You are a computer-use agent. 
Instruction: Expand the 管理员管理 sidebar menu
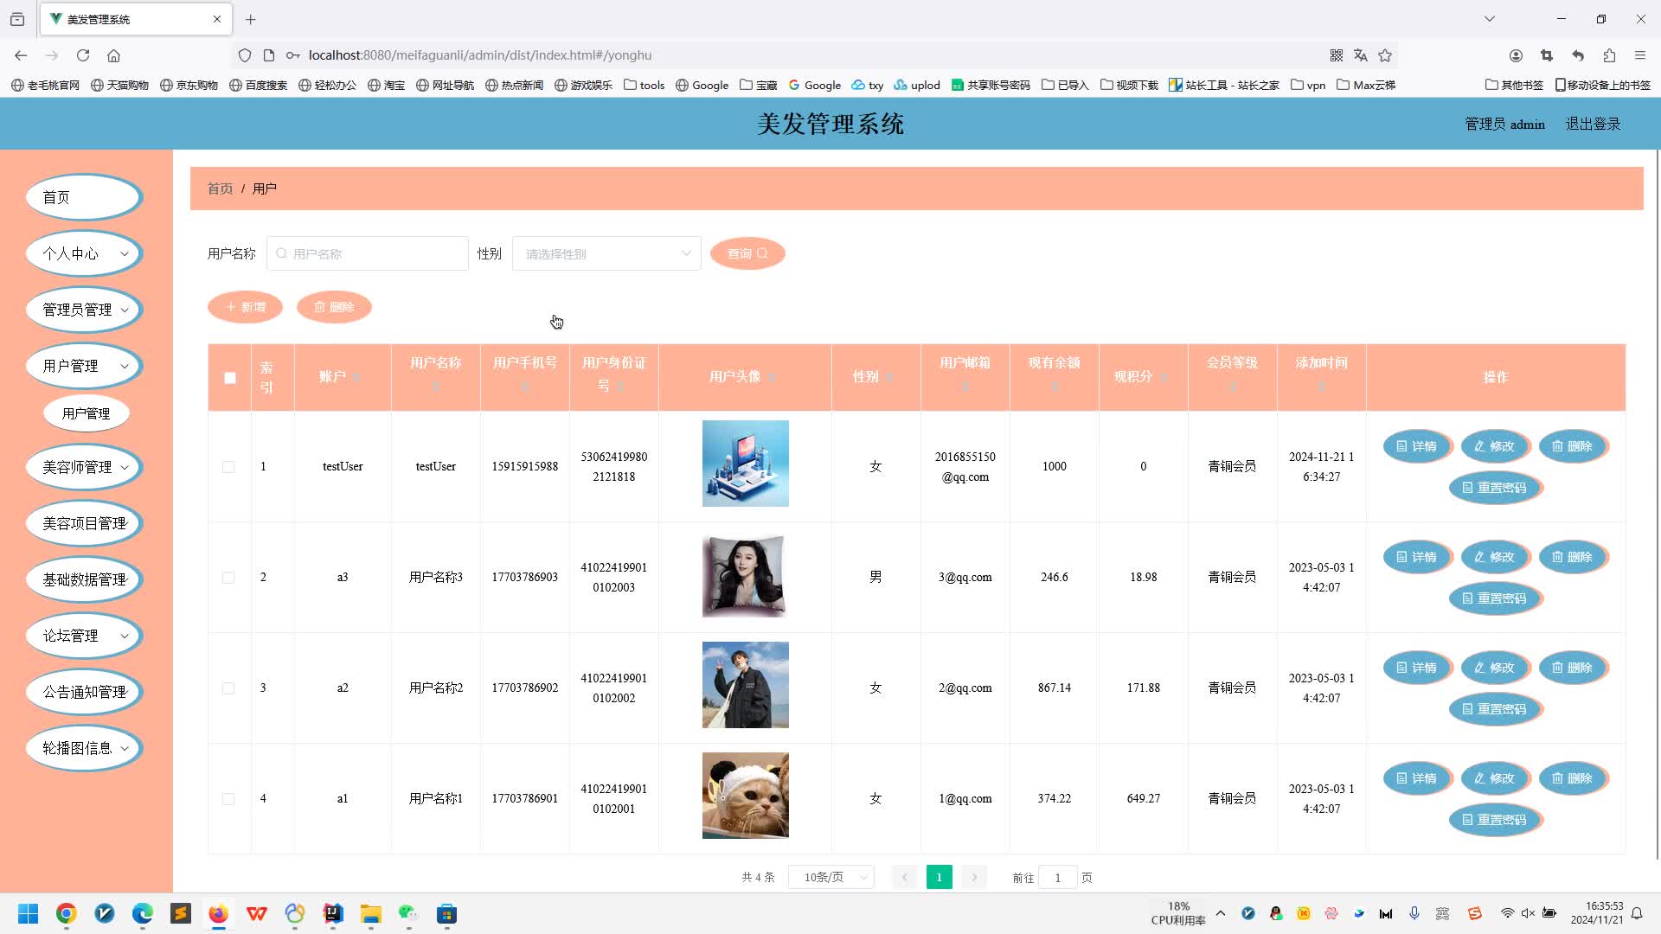[x=84, y=310]
